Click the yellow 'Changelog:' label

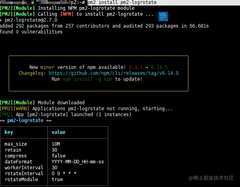(32, 73)
